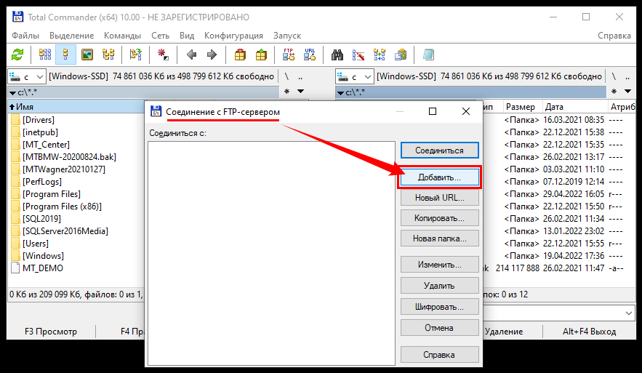642x373 pixels.
Task: Select the [Program Files] folder
Action: tap(51, 194)
